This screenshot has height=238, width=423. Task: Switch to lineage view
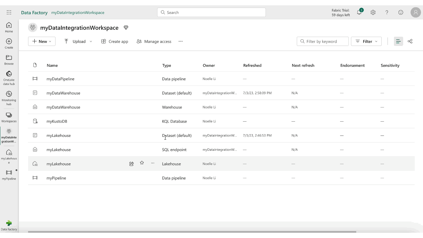click(x=410, y=41)
